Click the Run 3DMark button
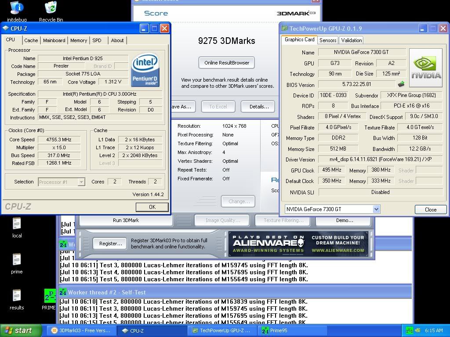Screen dimensions: 450x337 [x=126, y=220]
